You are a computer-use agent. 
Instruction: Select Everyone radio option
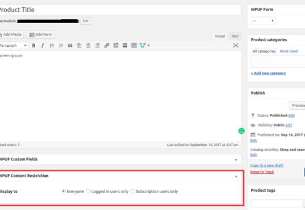pyautogui.click(x=63, y=191)
